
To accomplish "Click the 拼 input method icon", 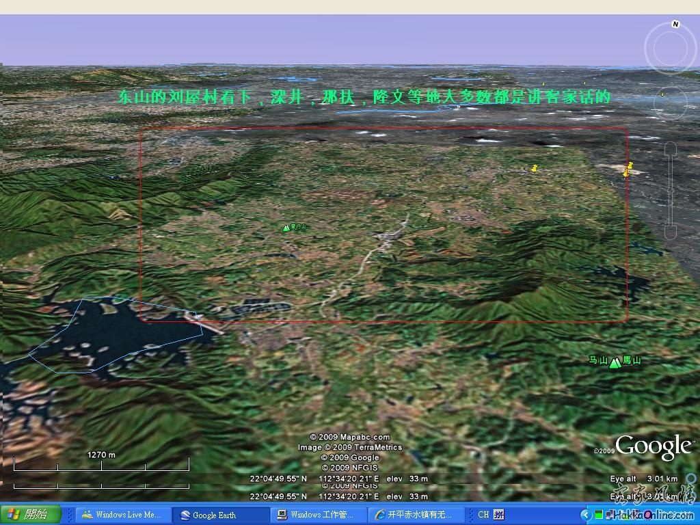I will coord(498,515).
